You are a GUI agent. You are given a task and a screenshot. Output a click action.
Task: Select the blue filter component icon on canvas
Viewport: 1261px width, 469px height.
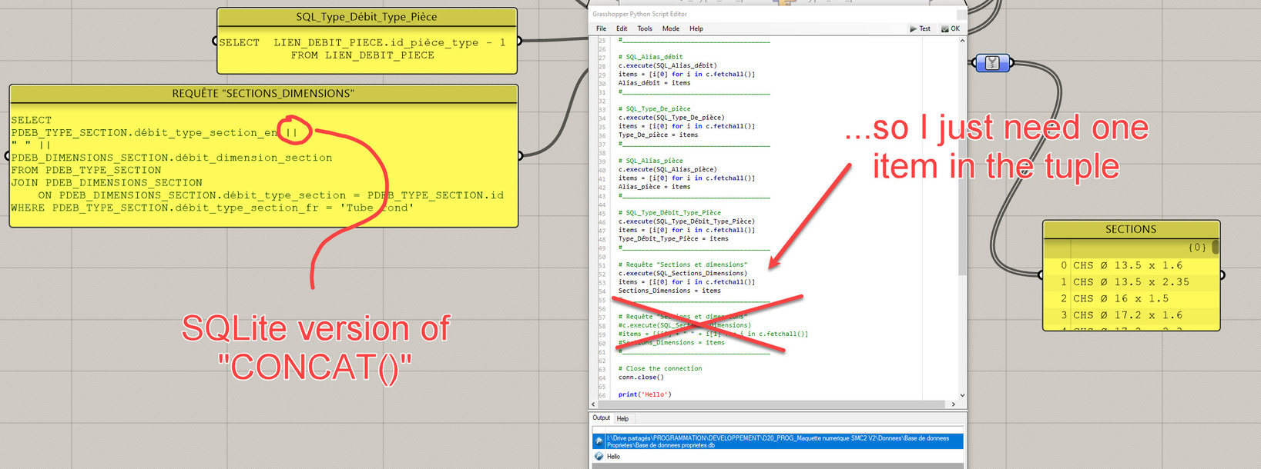tap(993, 63)
